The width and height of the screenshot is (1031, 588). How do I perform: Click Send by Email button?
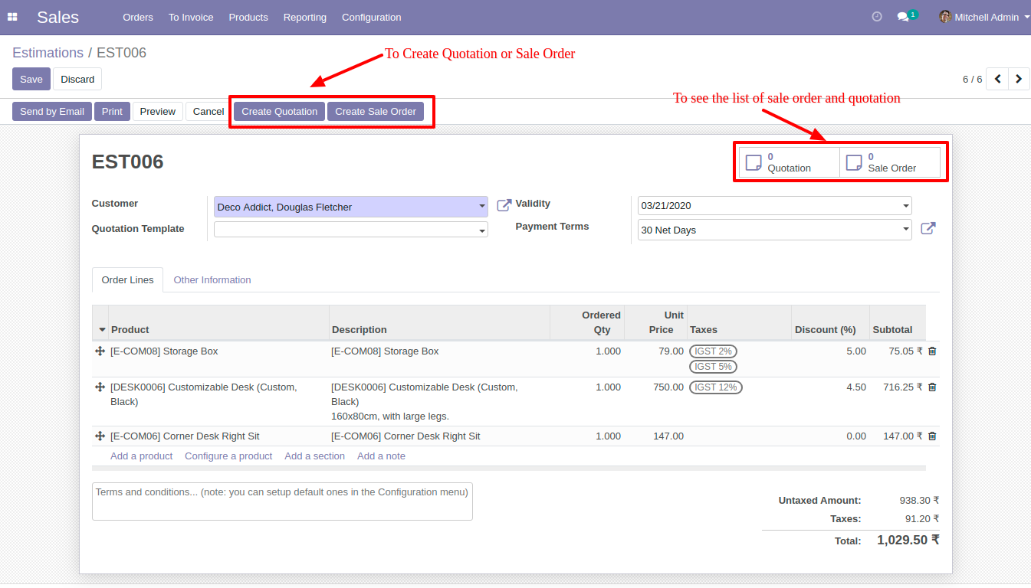pyautogui.click(x=52, y=112)
